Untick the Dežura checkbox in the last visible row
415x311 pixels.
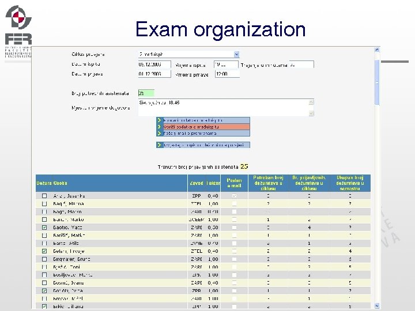click(44, 306)
